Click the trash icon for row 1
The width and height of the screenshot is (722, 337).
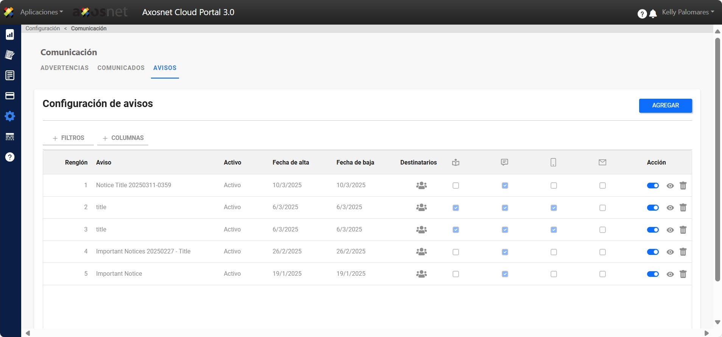(x=683, y=186)
